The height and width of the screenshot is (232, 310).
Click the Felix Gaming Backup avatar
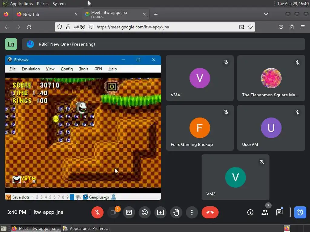(x=200, y=128)
